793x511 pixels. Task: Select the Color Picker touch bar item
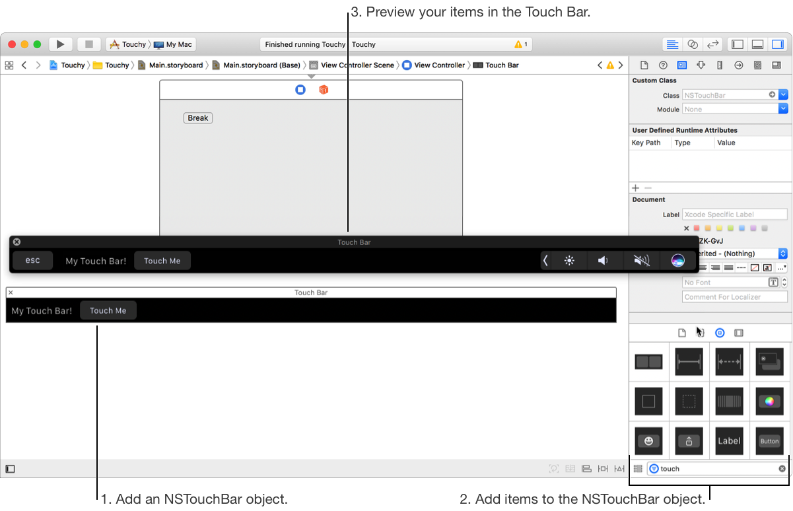[769, 401]
